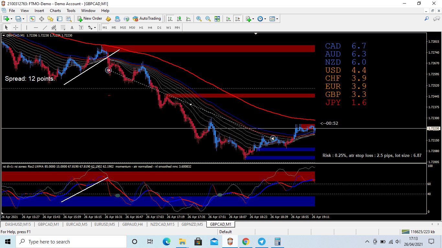This screenshot has height=248, width=442.
Task: Toggle the Auto Scroll chart icon
Action: [228, 19]
